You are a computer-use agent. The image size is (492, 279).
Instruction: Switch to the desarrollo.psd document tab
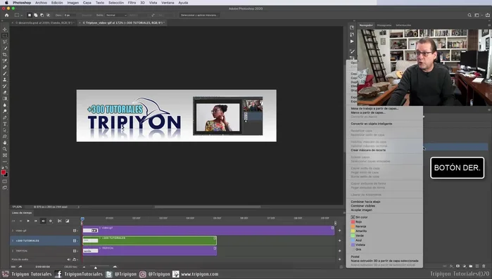(44, 23)
